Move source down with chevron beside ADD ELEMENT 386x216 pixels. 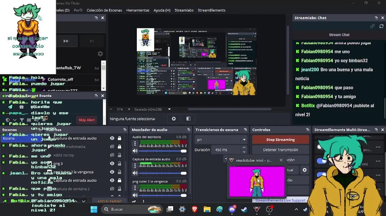pos(84,201)
